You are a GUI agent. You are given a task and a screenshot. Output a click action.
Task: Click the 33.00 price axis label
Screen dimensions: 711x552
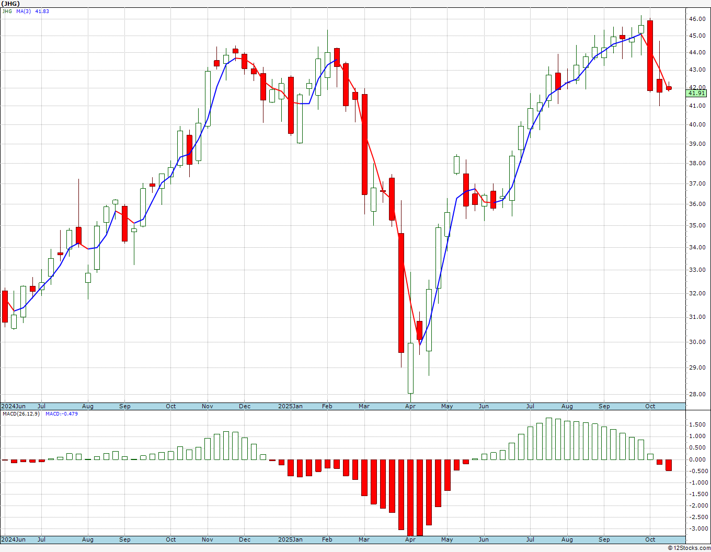coord(697,270)
